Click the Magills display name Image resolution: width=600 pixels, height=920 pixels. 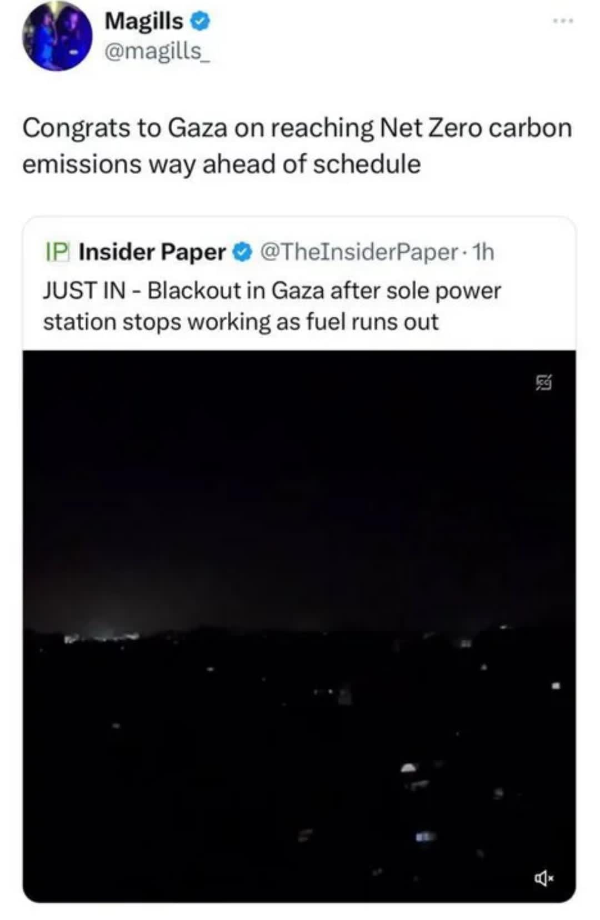pyautogui.click(x=144, y=21)
